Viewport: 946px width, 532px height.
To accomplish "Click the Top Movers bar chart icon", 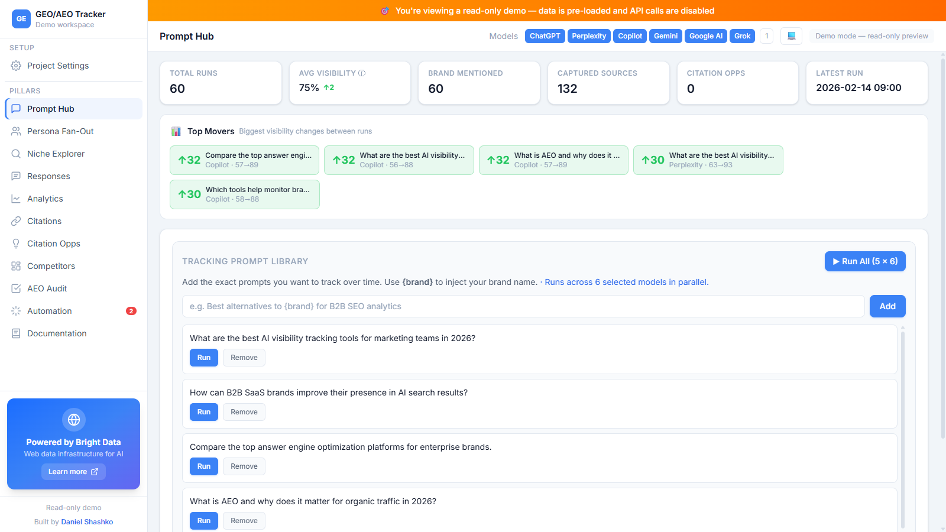I will 176,131.
